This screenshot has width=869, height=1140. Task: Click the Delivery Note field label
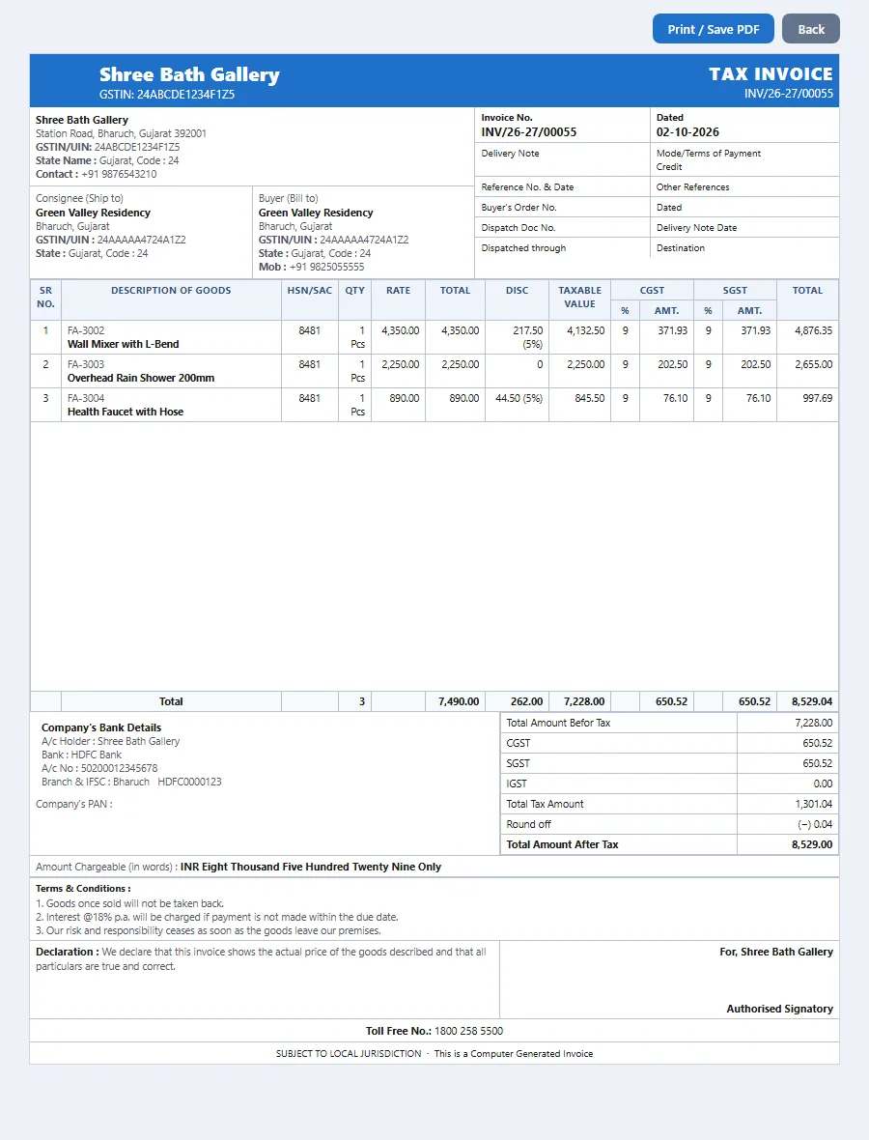tap(510, 154)
